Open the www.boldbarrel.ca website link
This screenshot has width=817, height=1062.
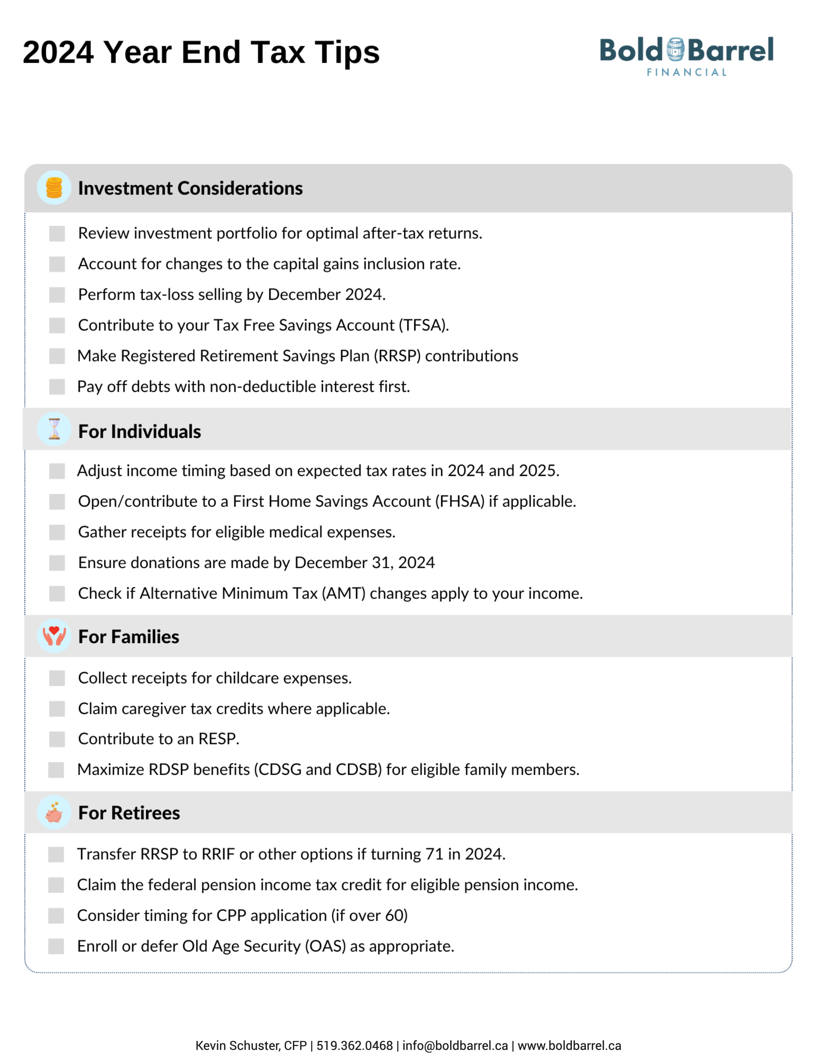pyautogui.click(x=569, y=1046)
